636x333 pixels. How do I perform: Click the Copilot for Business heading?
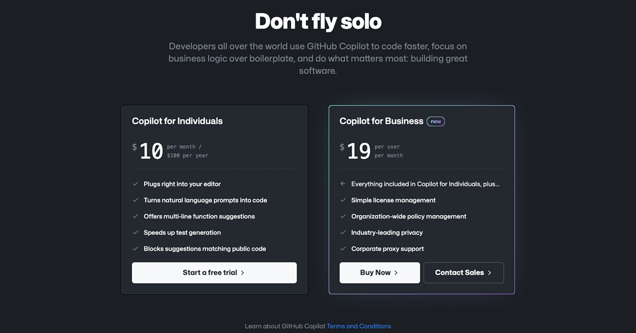381,121
